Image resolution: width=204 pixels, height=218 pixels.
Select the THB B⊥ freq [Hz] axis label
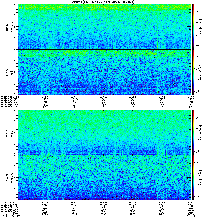pos(9,26)
